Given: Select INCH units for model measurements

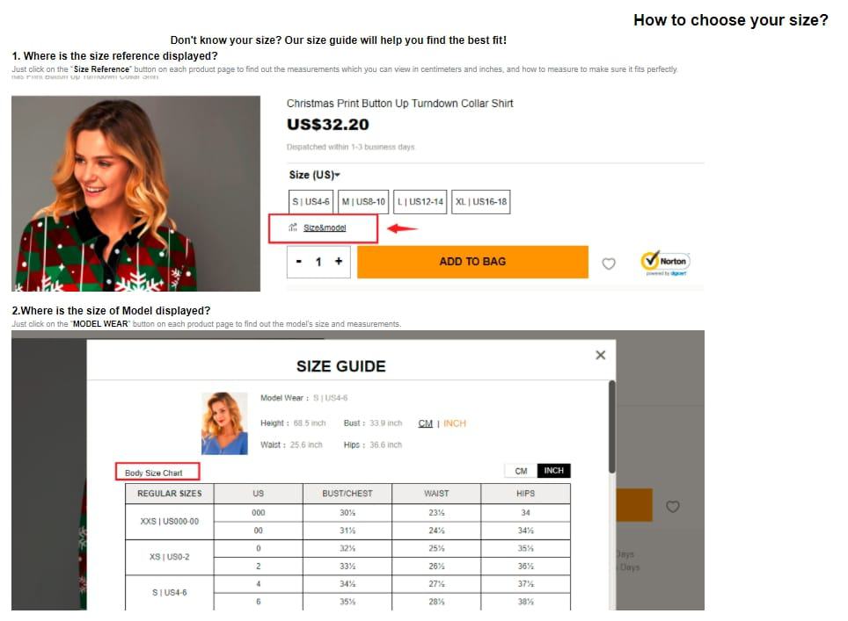Looking at the screenshot, I should point(454,423).
